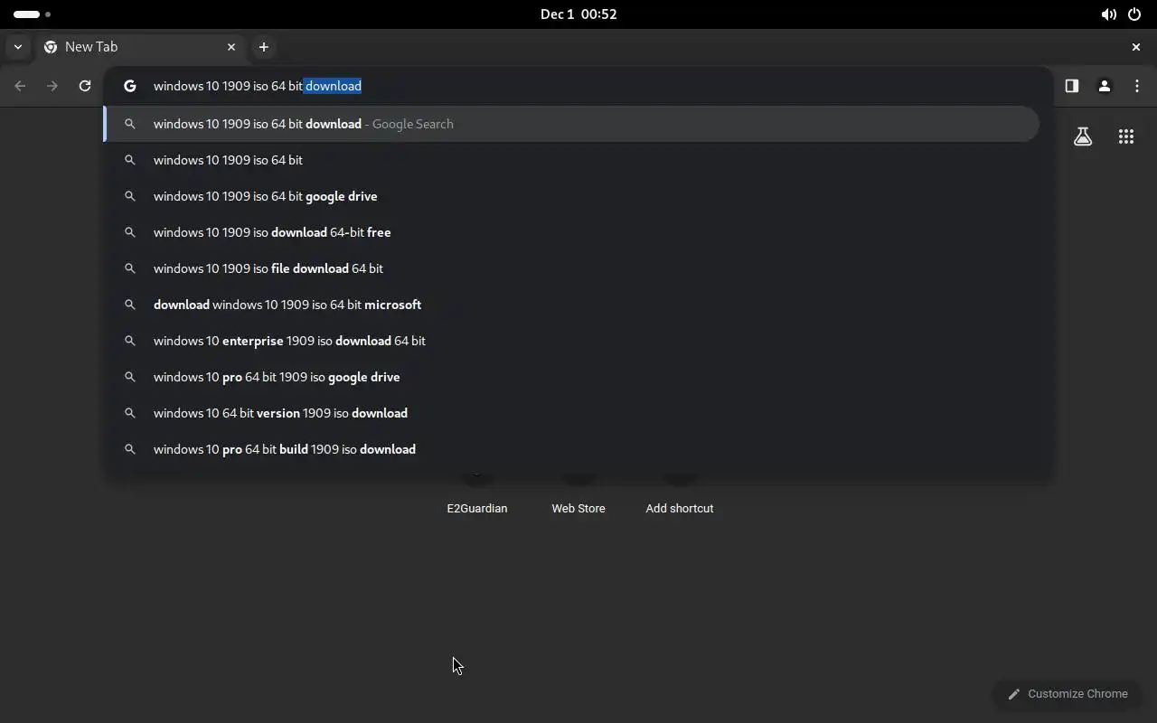Open the system volume icon
The height and width of the screenshot is (723, 1157).
click(x=1108, y=14)
